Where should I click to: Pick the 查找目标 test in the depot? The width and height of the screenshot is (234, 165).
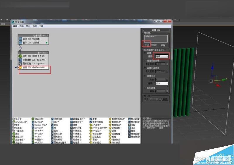(x=115, y=128)
